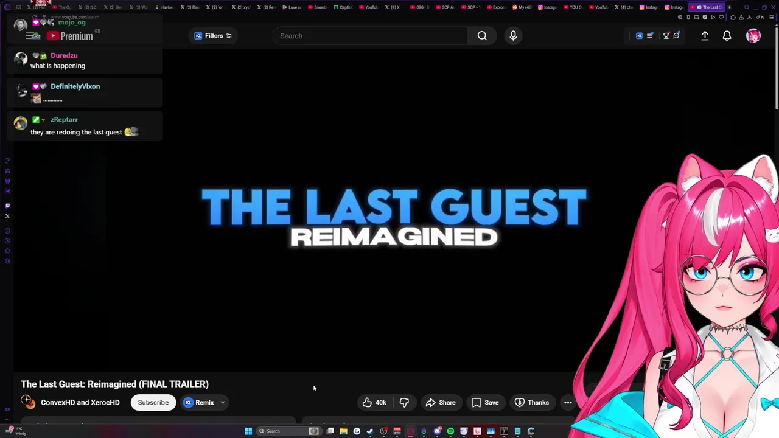Open the account avatar menu
779x438 pixels.
click(753, 36)
